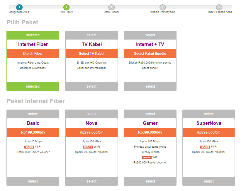Choose TV Kabel using top select bar

tap(91, 35)
